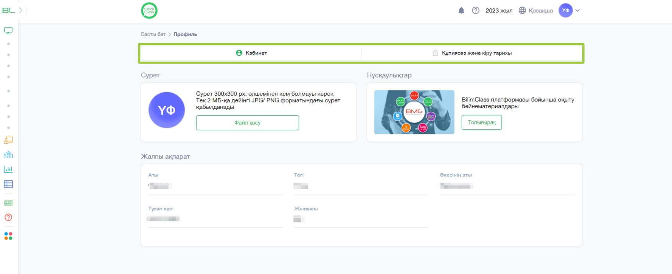Change language via globe Қазақша
Viewport: 672px width, 274px height.
point(536,11)
